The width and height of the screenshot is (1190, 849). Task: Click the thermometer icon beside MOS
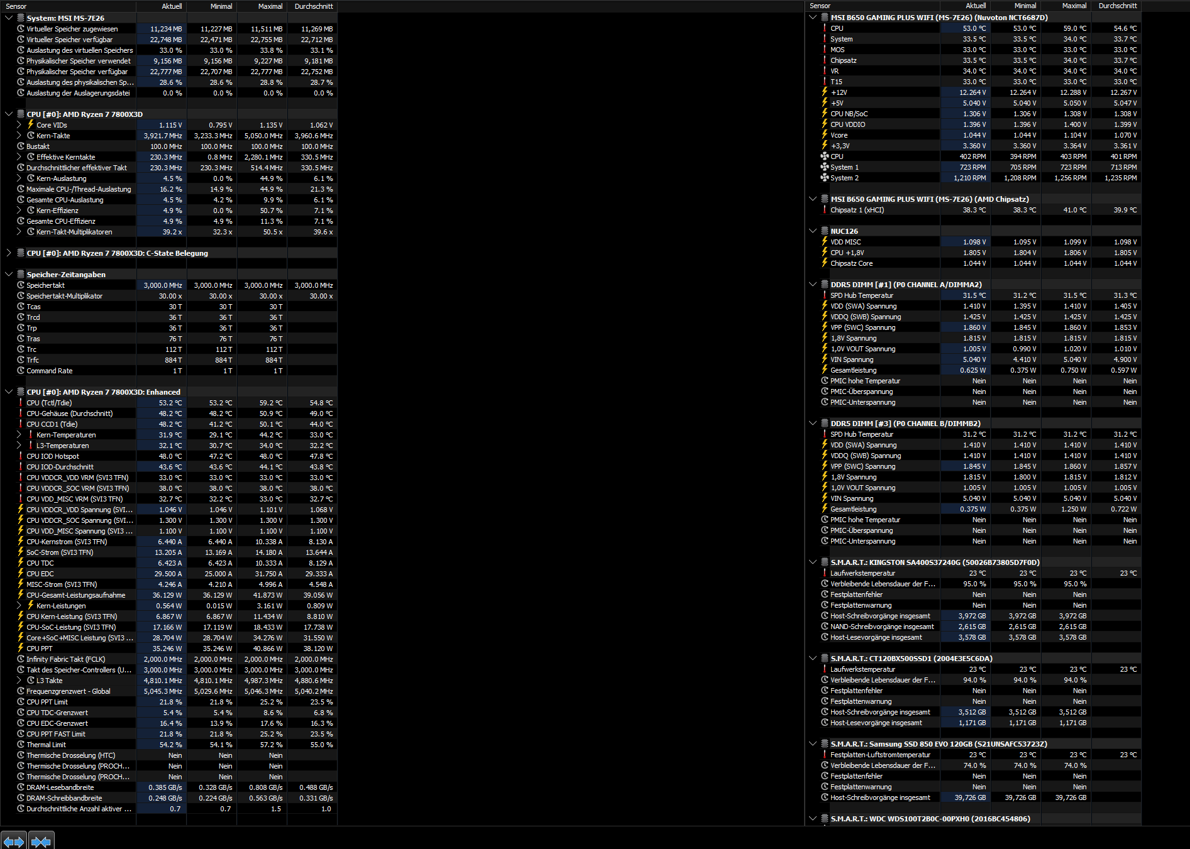point(825,50)
